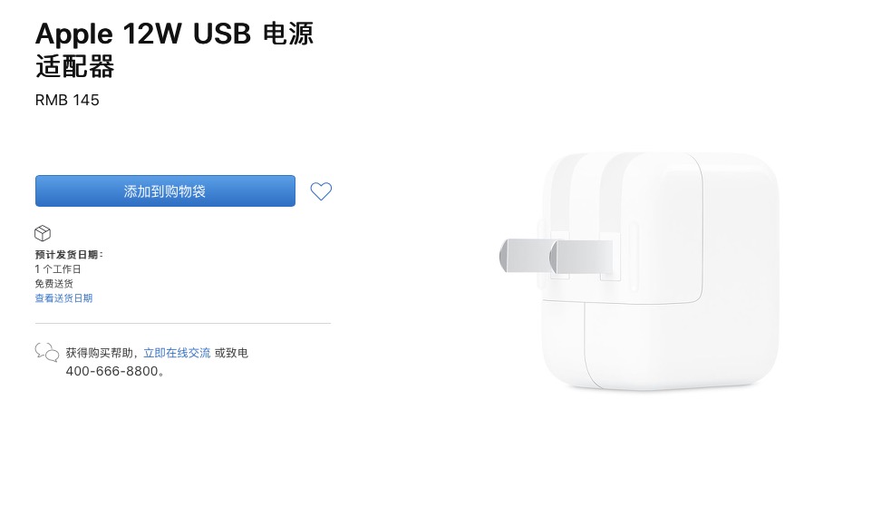Add the adapter to the shopping bag
The height and width of the screenshot is (507, 891).
165,191
